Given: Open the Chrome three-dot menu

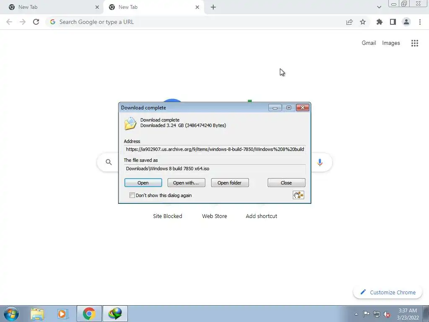Looking at the screenshot, I should [x=420, y=22].
